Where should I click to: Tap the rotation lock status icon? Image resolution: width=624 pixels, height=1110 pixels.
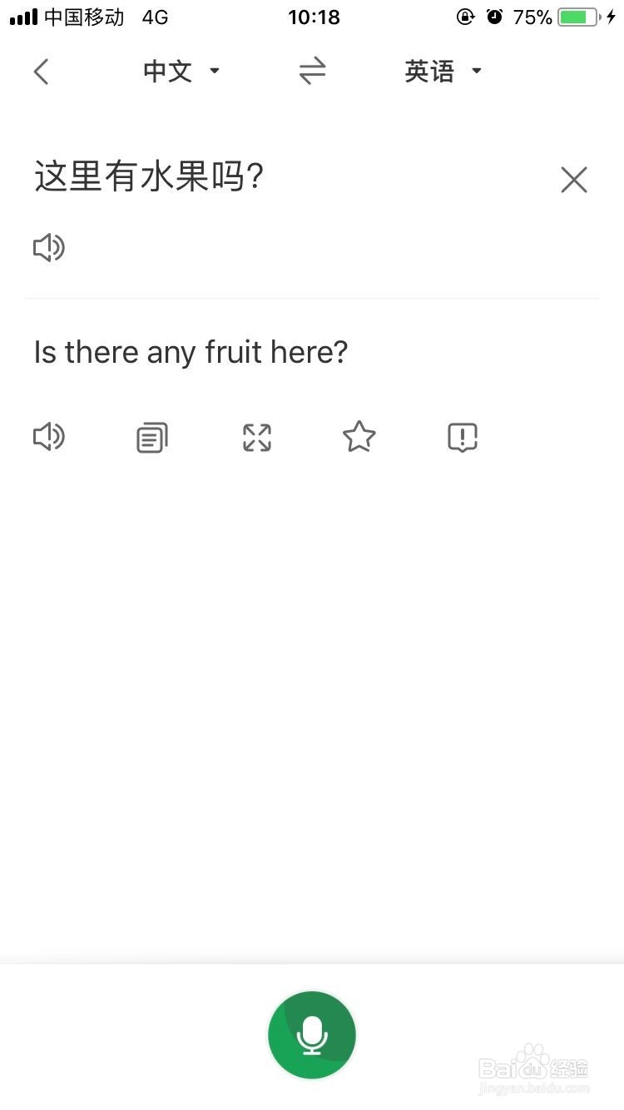point(466,17)
